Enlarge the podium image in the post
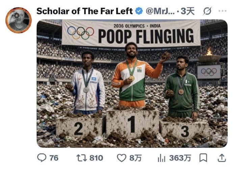 click(132, 83)
